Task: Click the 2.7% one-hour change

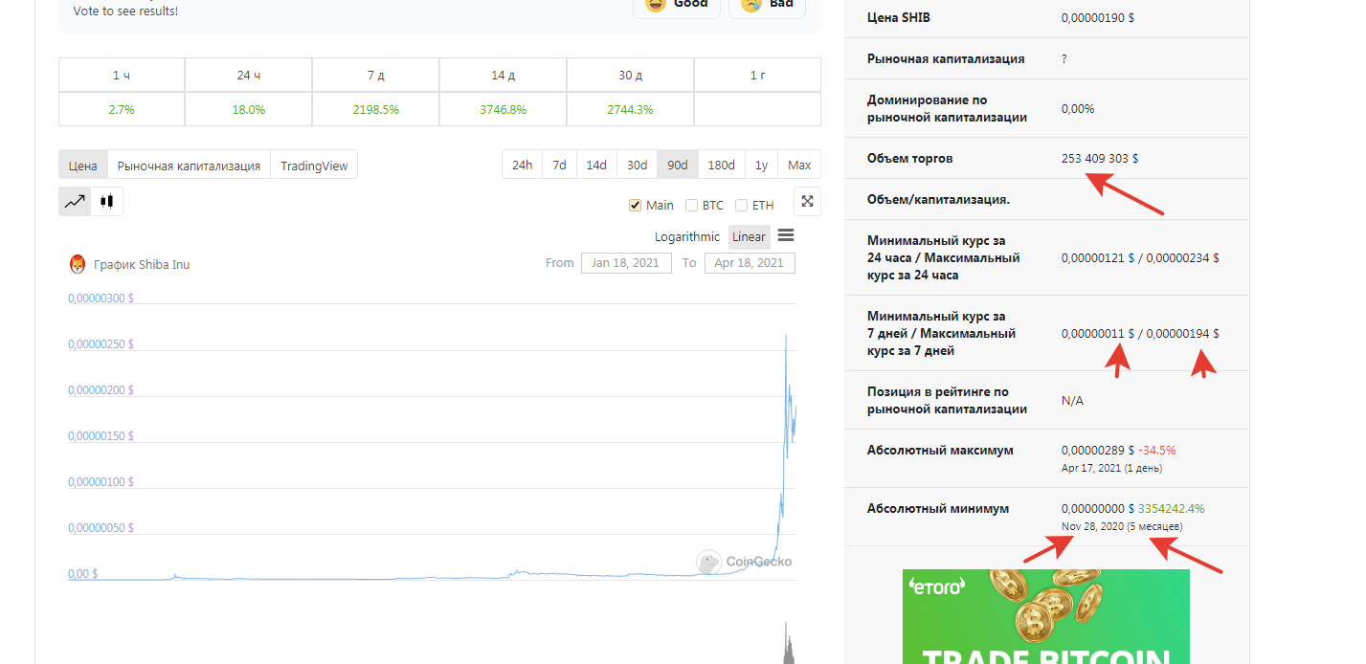Action: click(122, 109)
